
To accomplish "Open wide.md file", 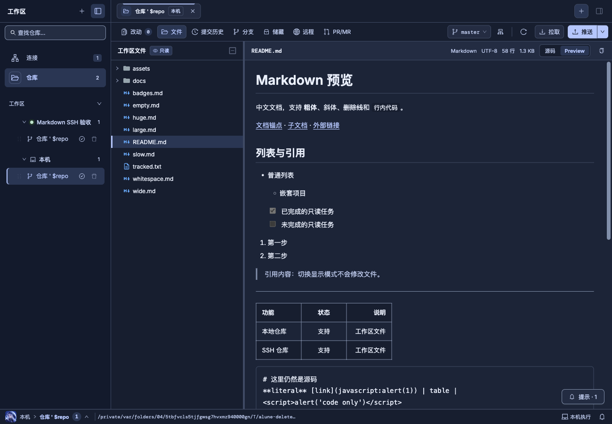I will 177,191.
